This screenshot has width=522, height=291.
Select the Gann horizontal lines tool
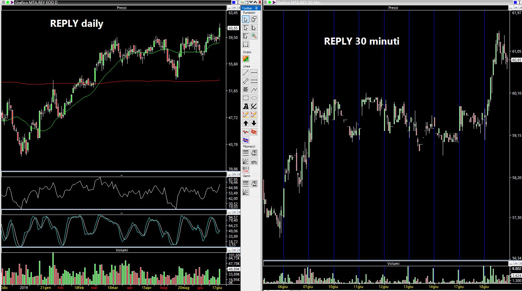[x=246, y=184]
